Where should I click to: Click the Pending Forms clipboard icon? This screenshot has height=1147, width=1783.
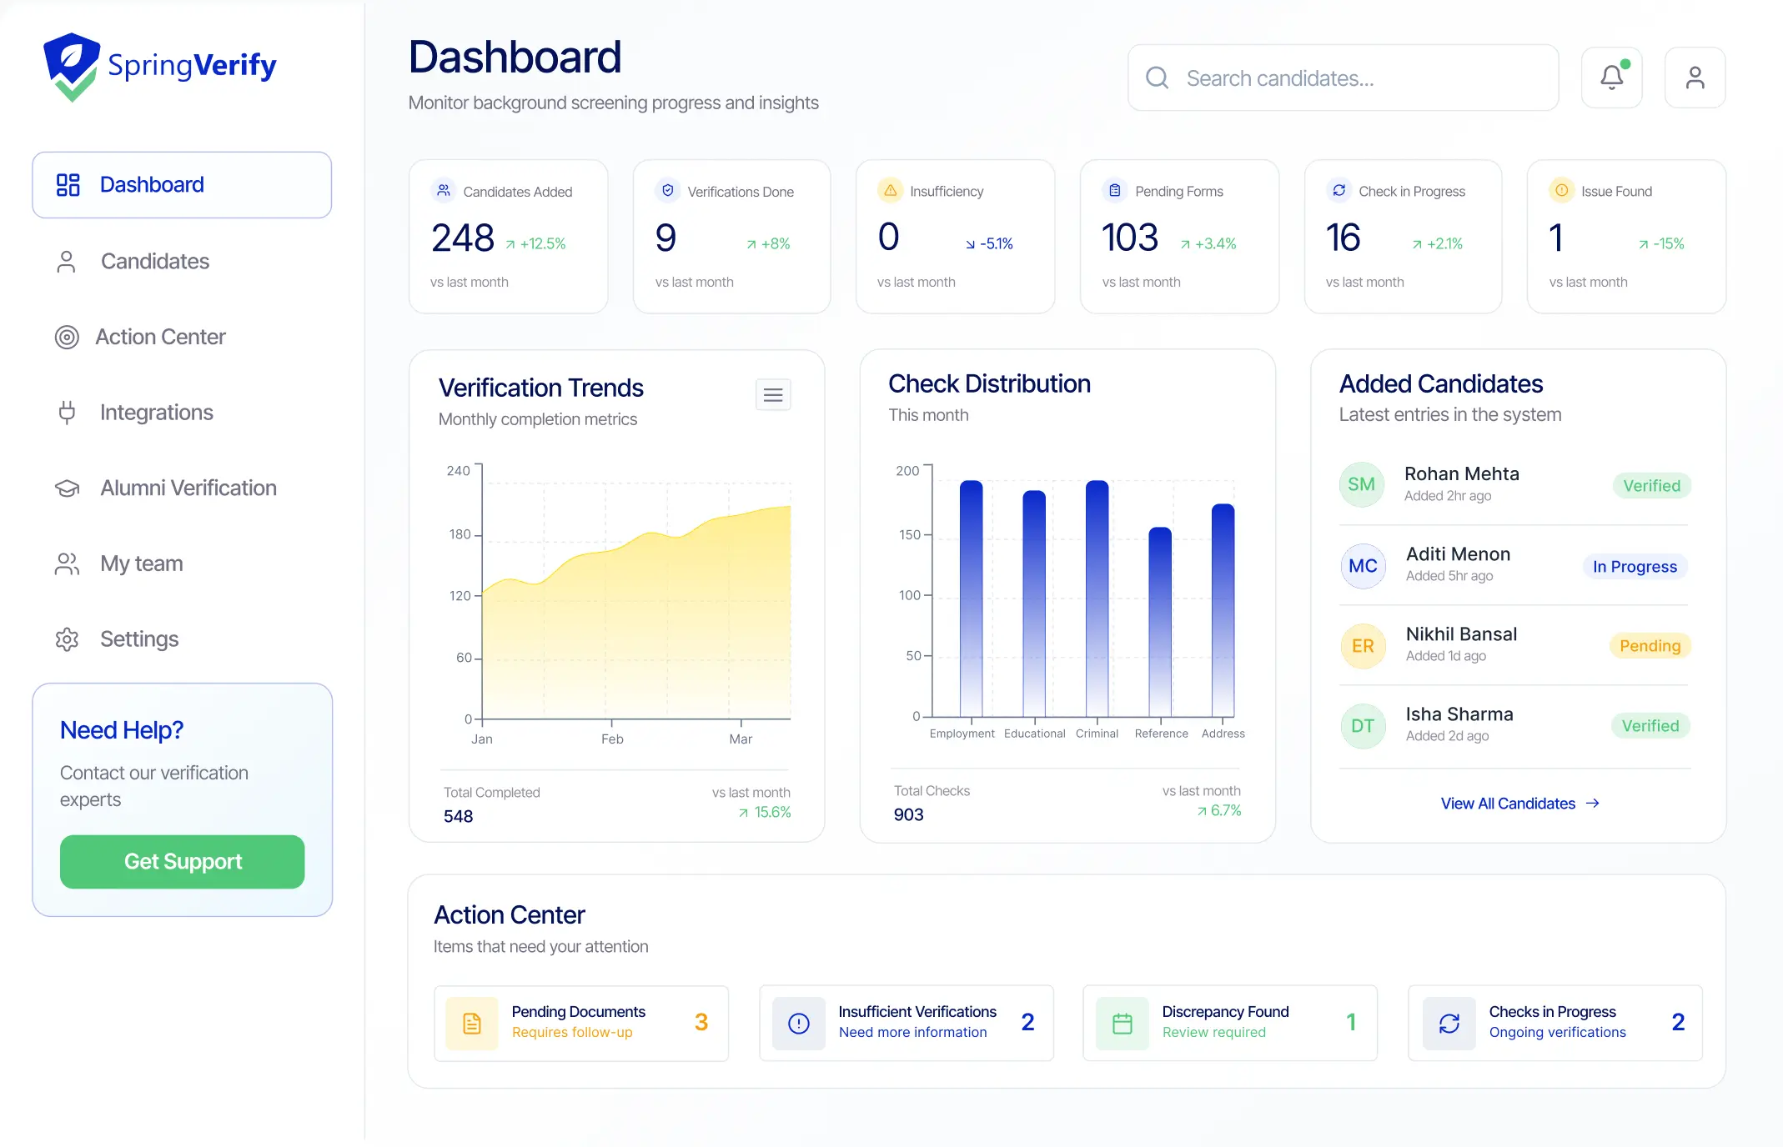tap(1115, 191)
